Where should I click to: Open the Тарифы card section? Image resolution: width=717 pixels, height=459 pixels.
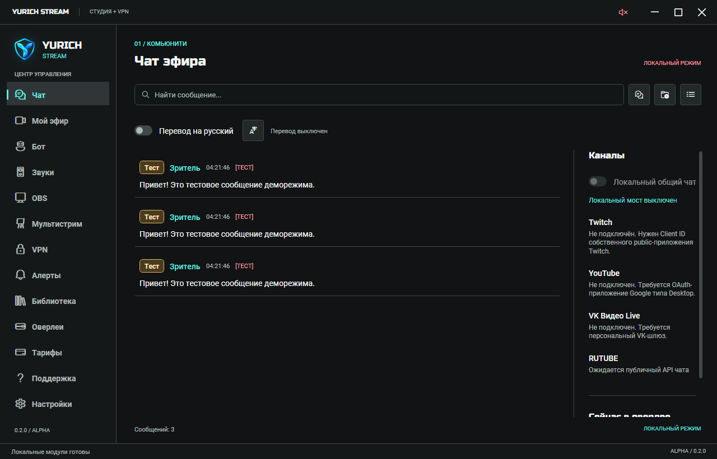tap(58, 353)
